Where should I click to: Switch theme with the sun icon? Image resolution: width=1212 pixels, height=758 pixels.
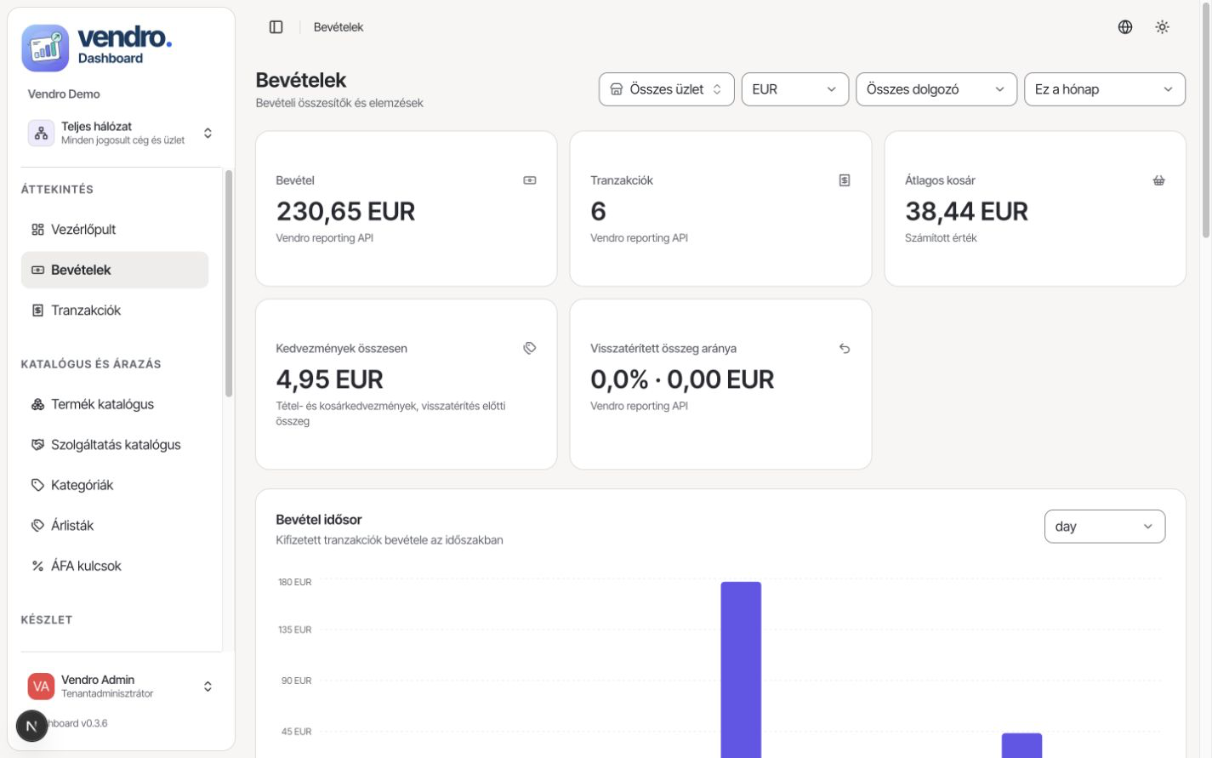click(1163, 27)
